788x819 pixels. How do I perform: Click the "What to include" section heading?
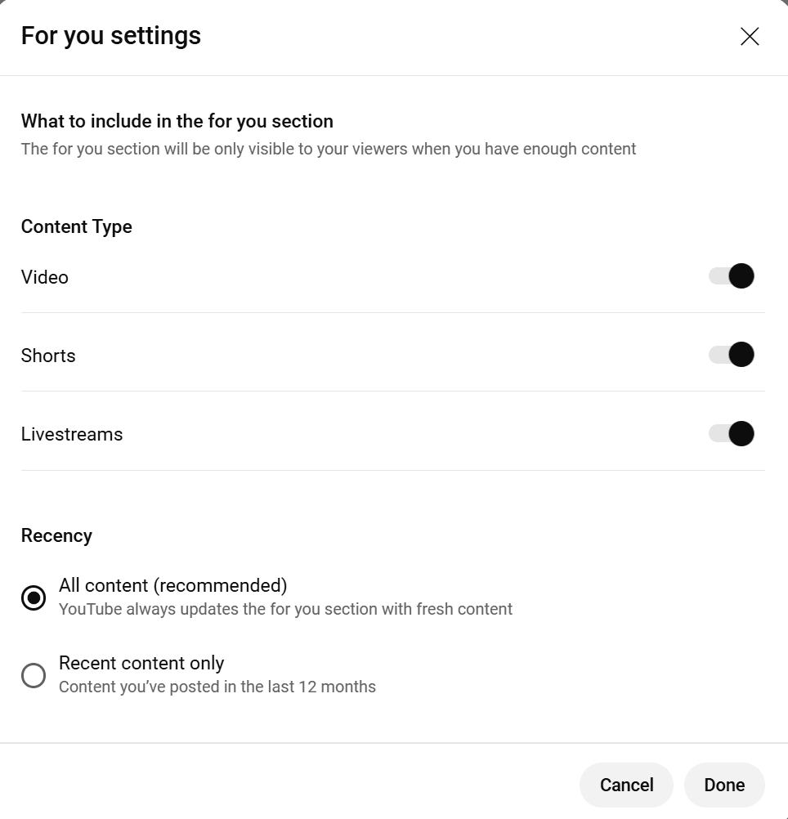[x=177, y=122]
